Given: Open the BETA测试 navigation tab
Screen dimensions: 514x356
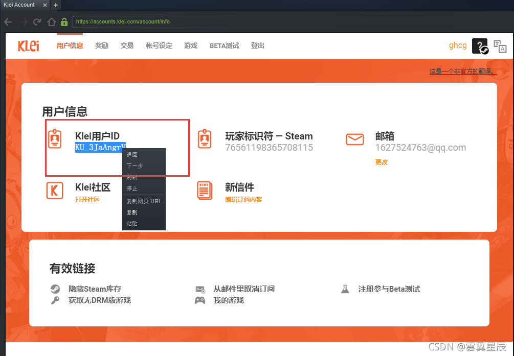Looking at the screenshot, I should 224,46.
